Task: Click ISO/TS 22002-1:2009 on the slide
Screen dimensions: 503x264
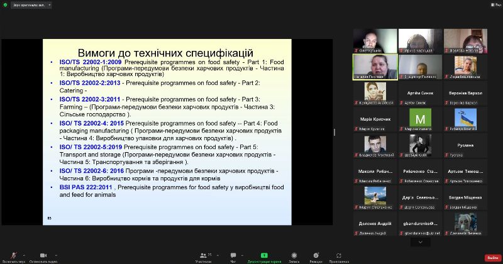Action: click(x=91, y=62)
